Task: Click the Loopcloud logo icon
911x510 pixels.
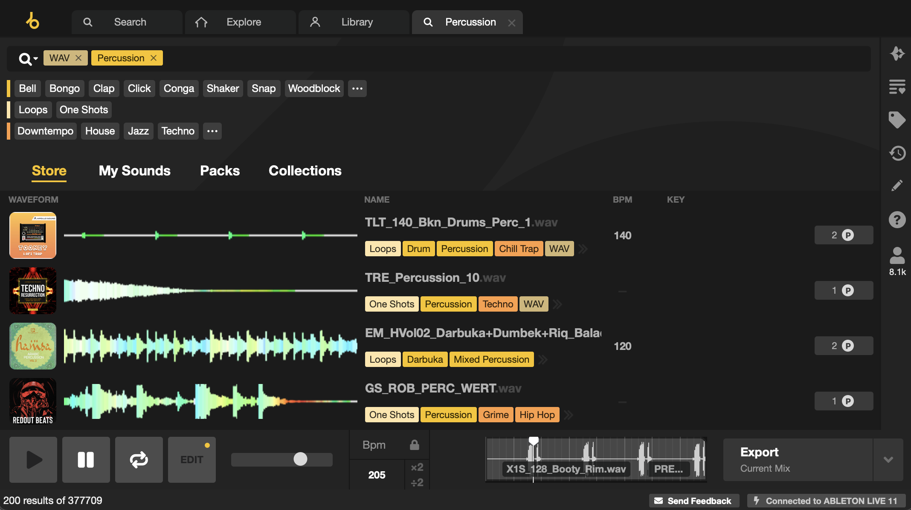Action: coord(32,21)
